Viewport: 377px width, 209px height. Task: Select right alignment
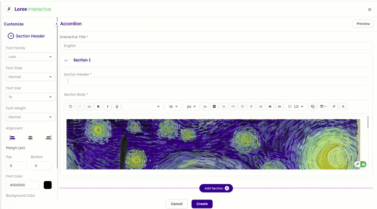coord(49,138)
